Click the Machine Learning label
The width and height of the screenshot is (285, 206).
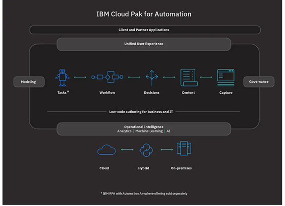click(149, 131)
